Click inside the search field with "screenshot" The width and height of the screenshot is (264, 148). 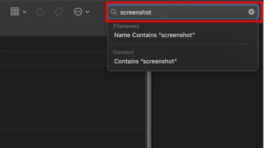pyautogui.click(x=183, y=12)
